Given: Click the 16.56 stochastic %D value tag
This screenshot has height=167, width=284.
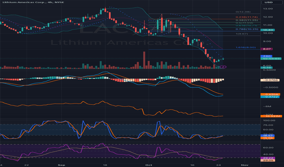Looking at the screenshot, I should [x=268, y=138].
